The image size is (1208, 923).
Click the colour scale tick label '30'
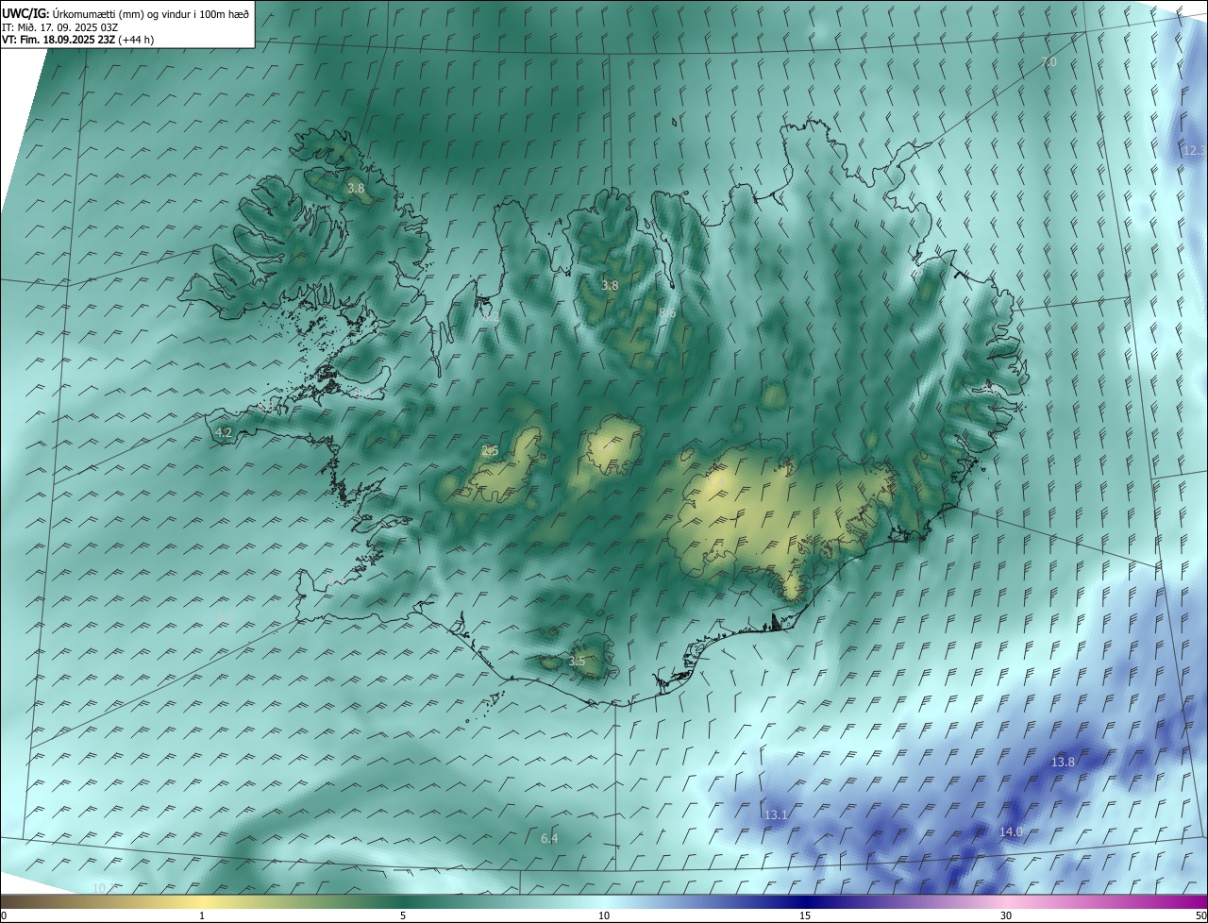tap(1006, 915)
